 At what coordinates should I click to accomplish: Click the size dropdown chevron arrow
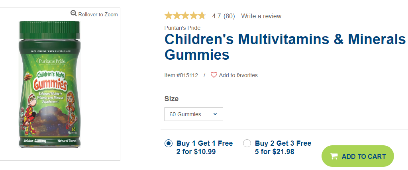point(215,114)
